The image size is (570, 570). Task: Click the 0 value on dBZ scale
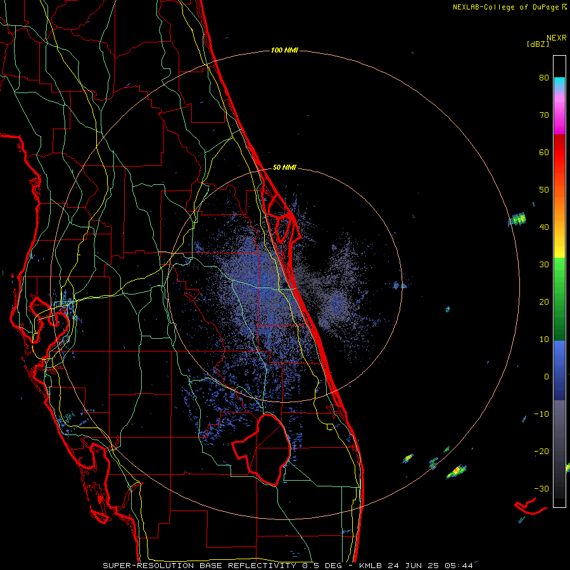pyautogui.click(x=547, y=377)
